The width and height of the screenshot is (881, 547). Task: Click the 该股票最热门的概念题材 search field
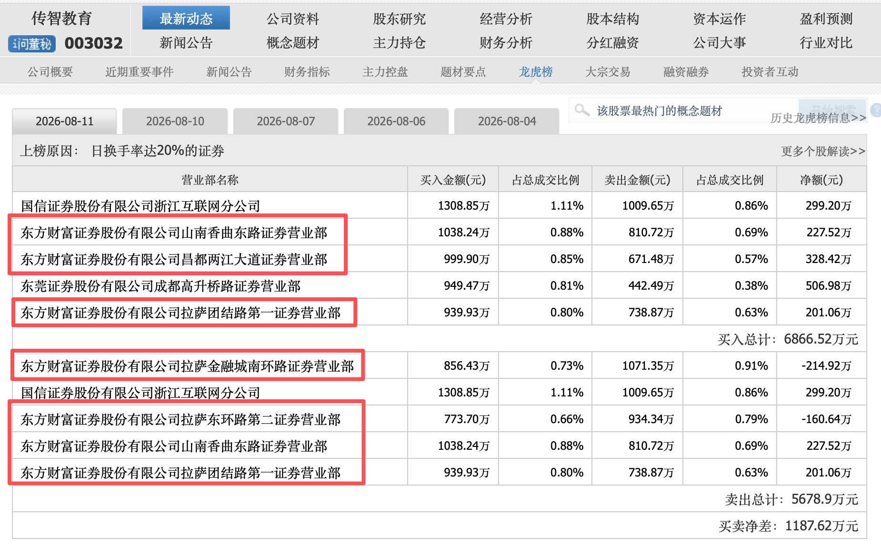(x=684, y=111)
